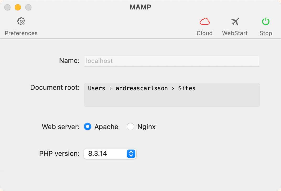
Task: Click the "PHP version:" label
Action: [59, 154]
